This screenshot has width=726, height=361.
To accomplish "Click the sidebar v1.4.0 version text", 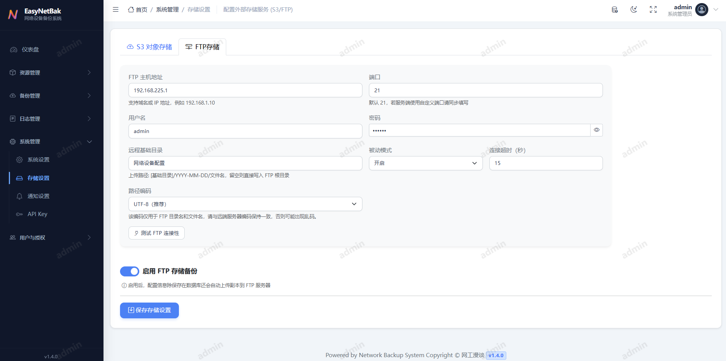I will coord(51,357).
